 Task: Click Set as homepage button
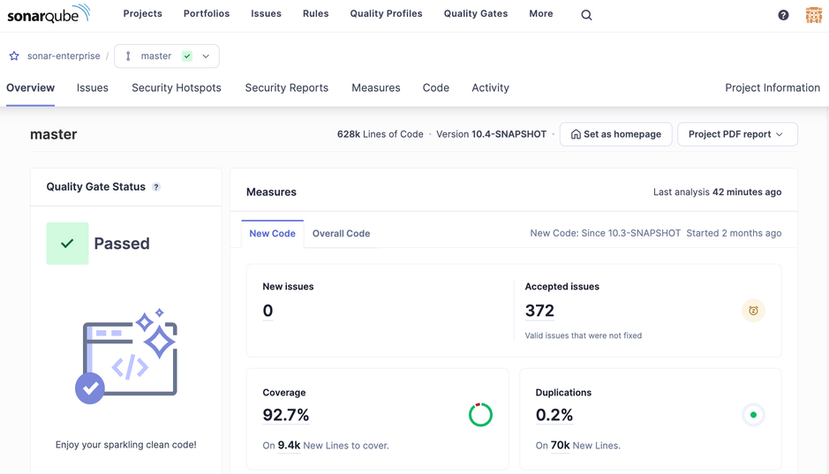point(615,134)
